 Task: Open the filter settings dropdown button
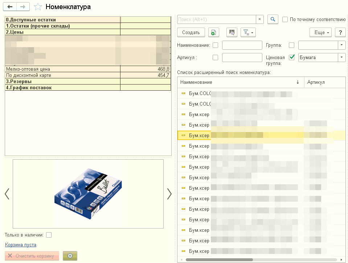point(248,33)
